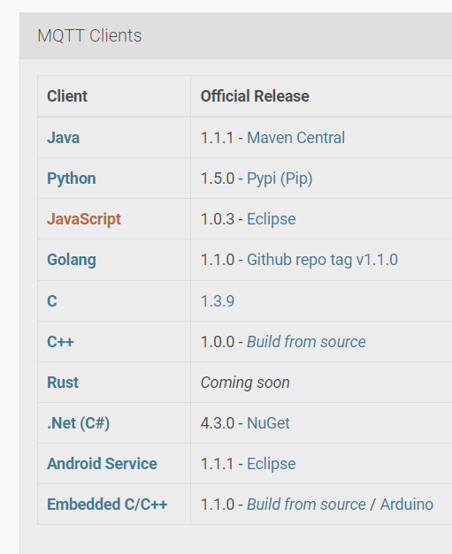Image resolution: width=452 pixels, height=554 pixels.
Task: Click Build from source in Embedded C/C++ row
Action: click(x=306, y=505)
